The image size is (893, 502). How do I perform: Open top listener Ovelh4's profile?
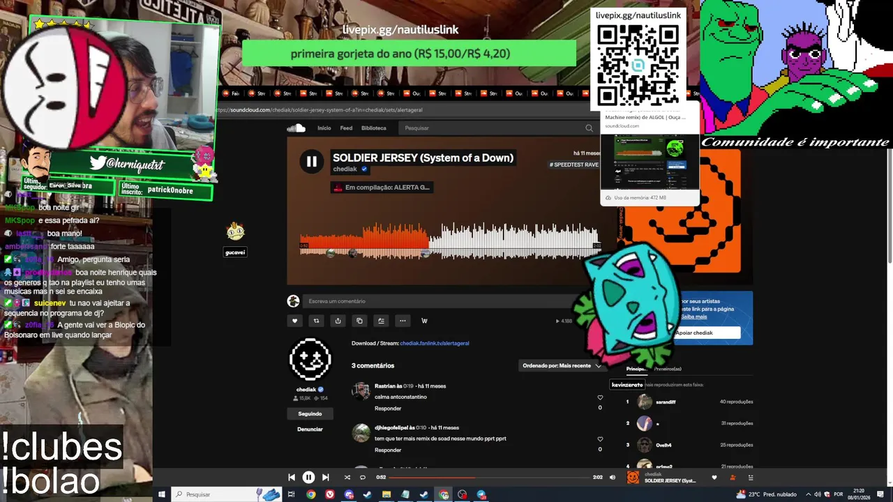click(663, 445)
